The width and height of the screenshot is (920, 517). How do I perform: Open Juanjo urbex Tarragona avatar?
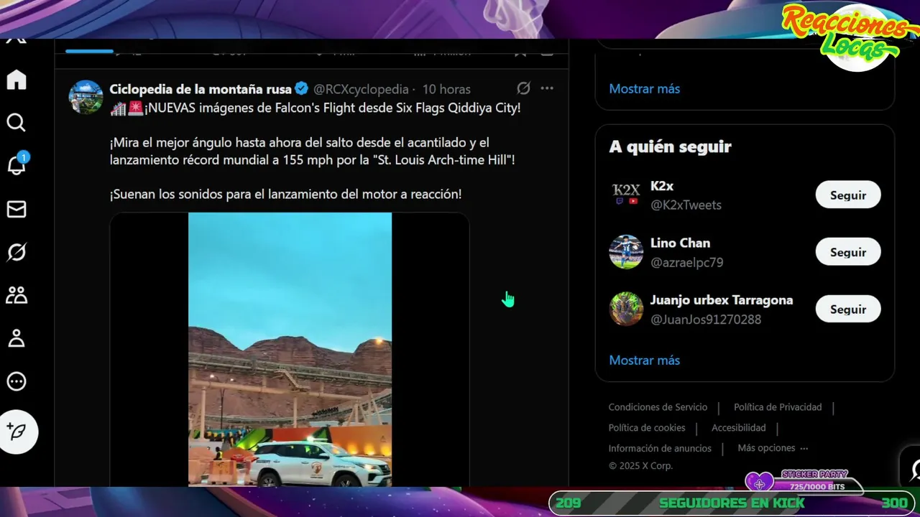tap(626, 309)
